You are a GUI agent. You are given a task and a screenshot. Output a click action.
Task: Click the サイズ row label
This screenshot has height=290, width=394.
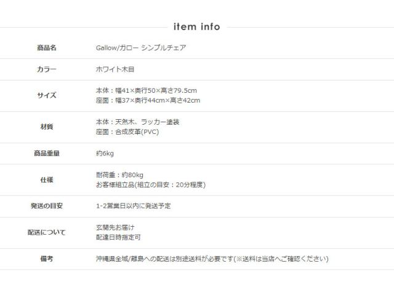tap(47, 95)
